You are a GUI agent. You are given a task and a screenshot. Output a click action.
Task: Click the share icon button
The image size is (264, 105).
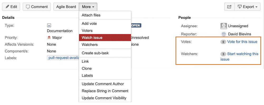(229, 7)
